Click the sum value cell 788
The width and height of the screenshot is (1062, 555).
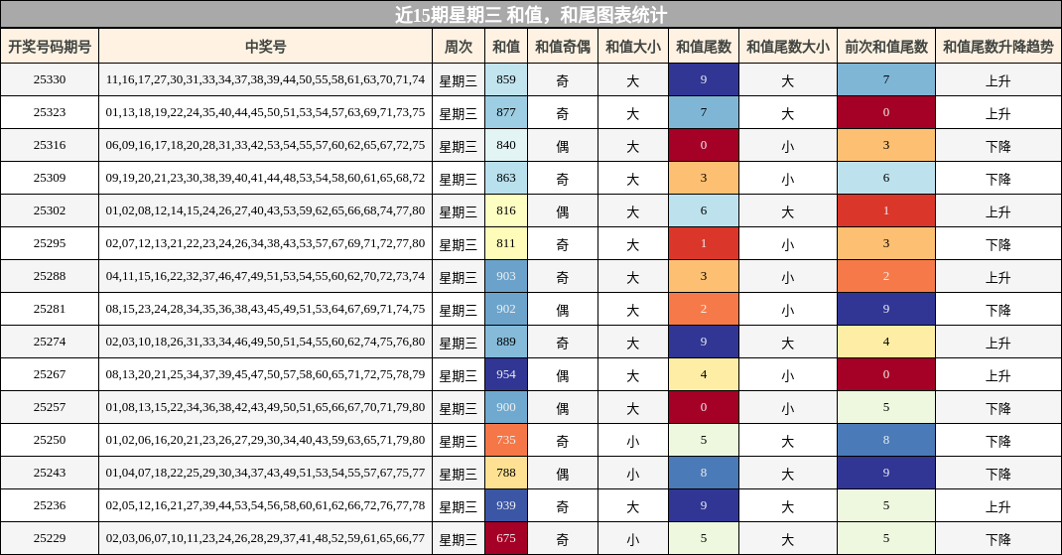tap(506, 473)
